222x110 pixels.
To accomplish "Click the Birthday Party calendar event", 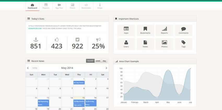I will pos(91,103).
